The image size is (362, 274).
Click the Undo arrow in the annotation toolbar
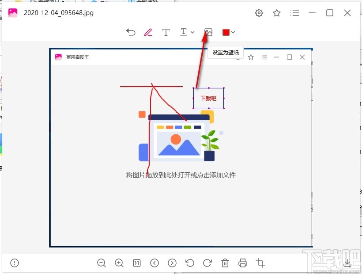point(131,32)
